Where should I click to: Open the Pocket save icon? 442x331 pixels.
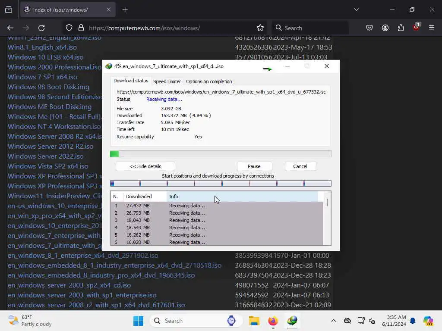click(369, 28)
